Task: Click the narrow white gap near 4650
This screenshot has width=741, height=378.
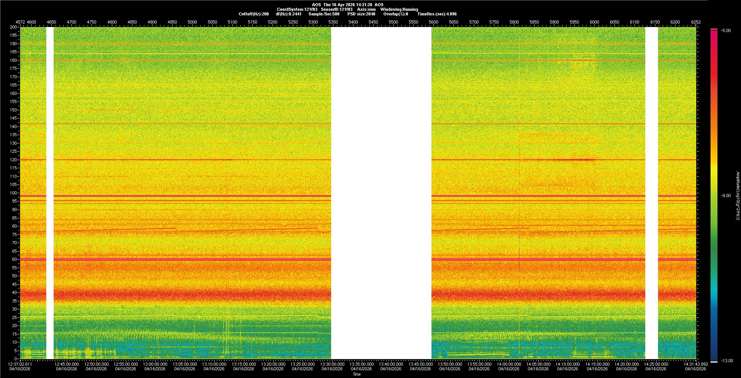Action: (50, 193)
